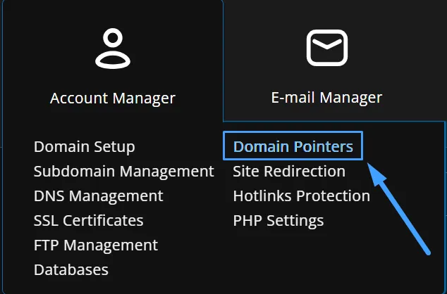447x294 pixels.
Task: Open Site Redirection
Action: pyautogui.click(x=289, y=171)
